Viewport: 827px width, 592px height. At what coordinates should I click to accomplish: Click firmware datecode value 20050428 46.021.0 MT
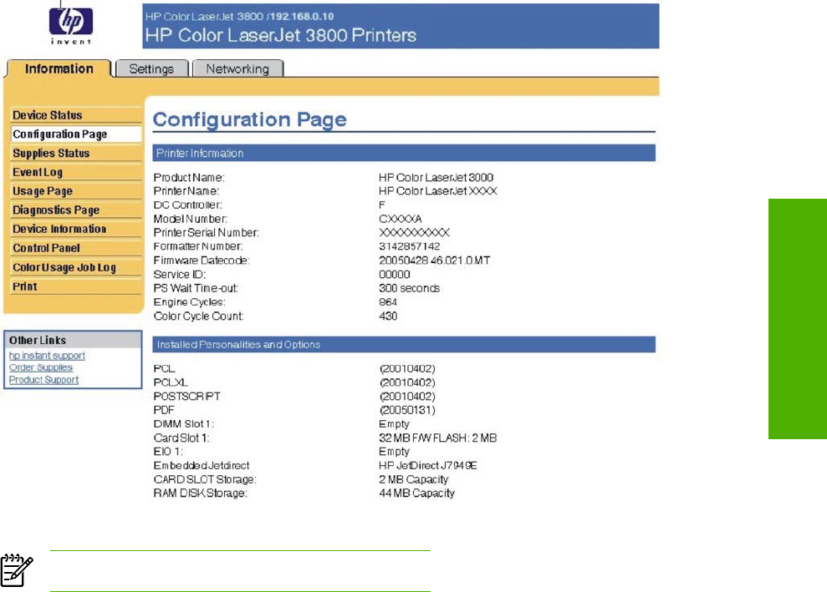pyautogui.click(x=435, y=261)
